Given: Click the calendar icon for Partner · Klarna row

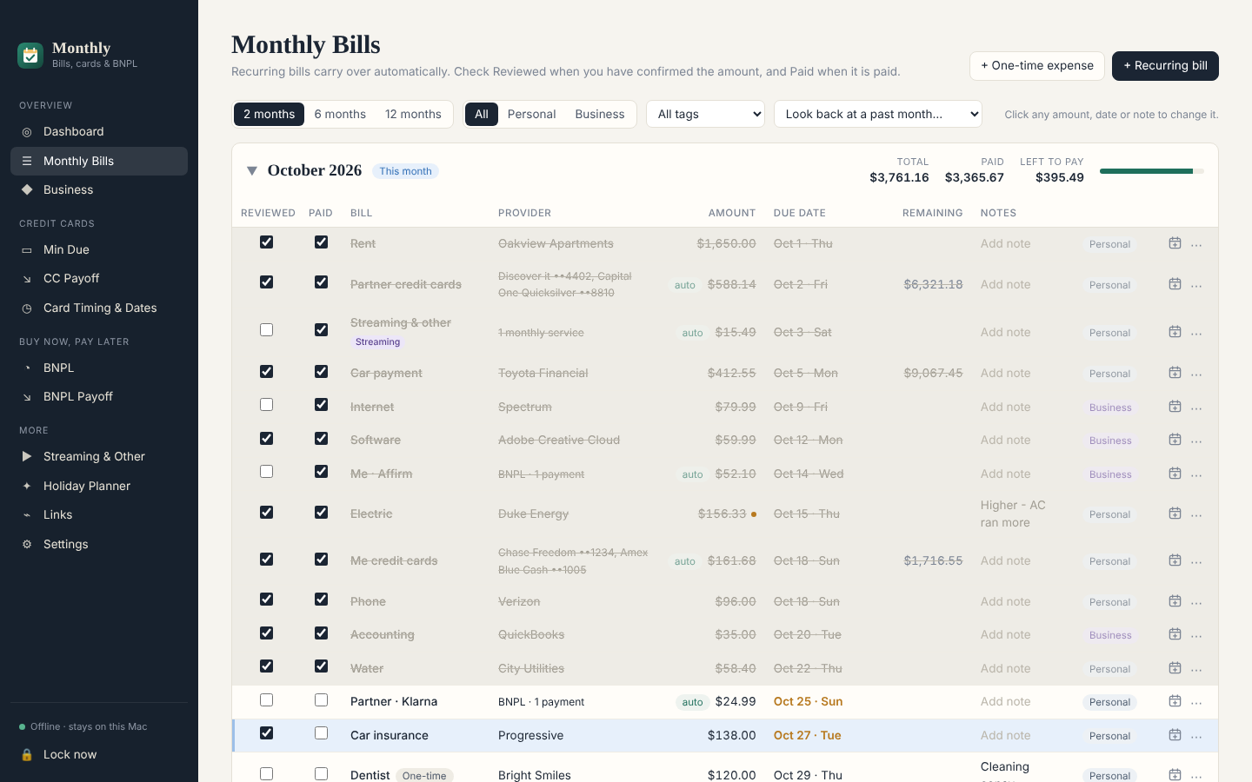Looking at the screenshot, I should coord(1175,701).
